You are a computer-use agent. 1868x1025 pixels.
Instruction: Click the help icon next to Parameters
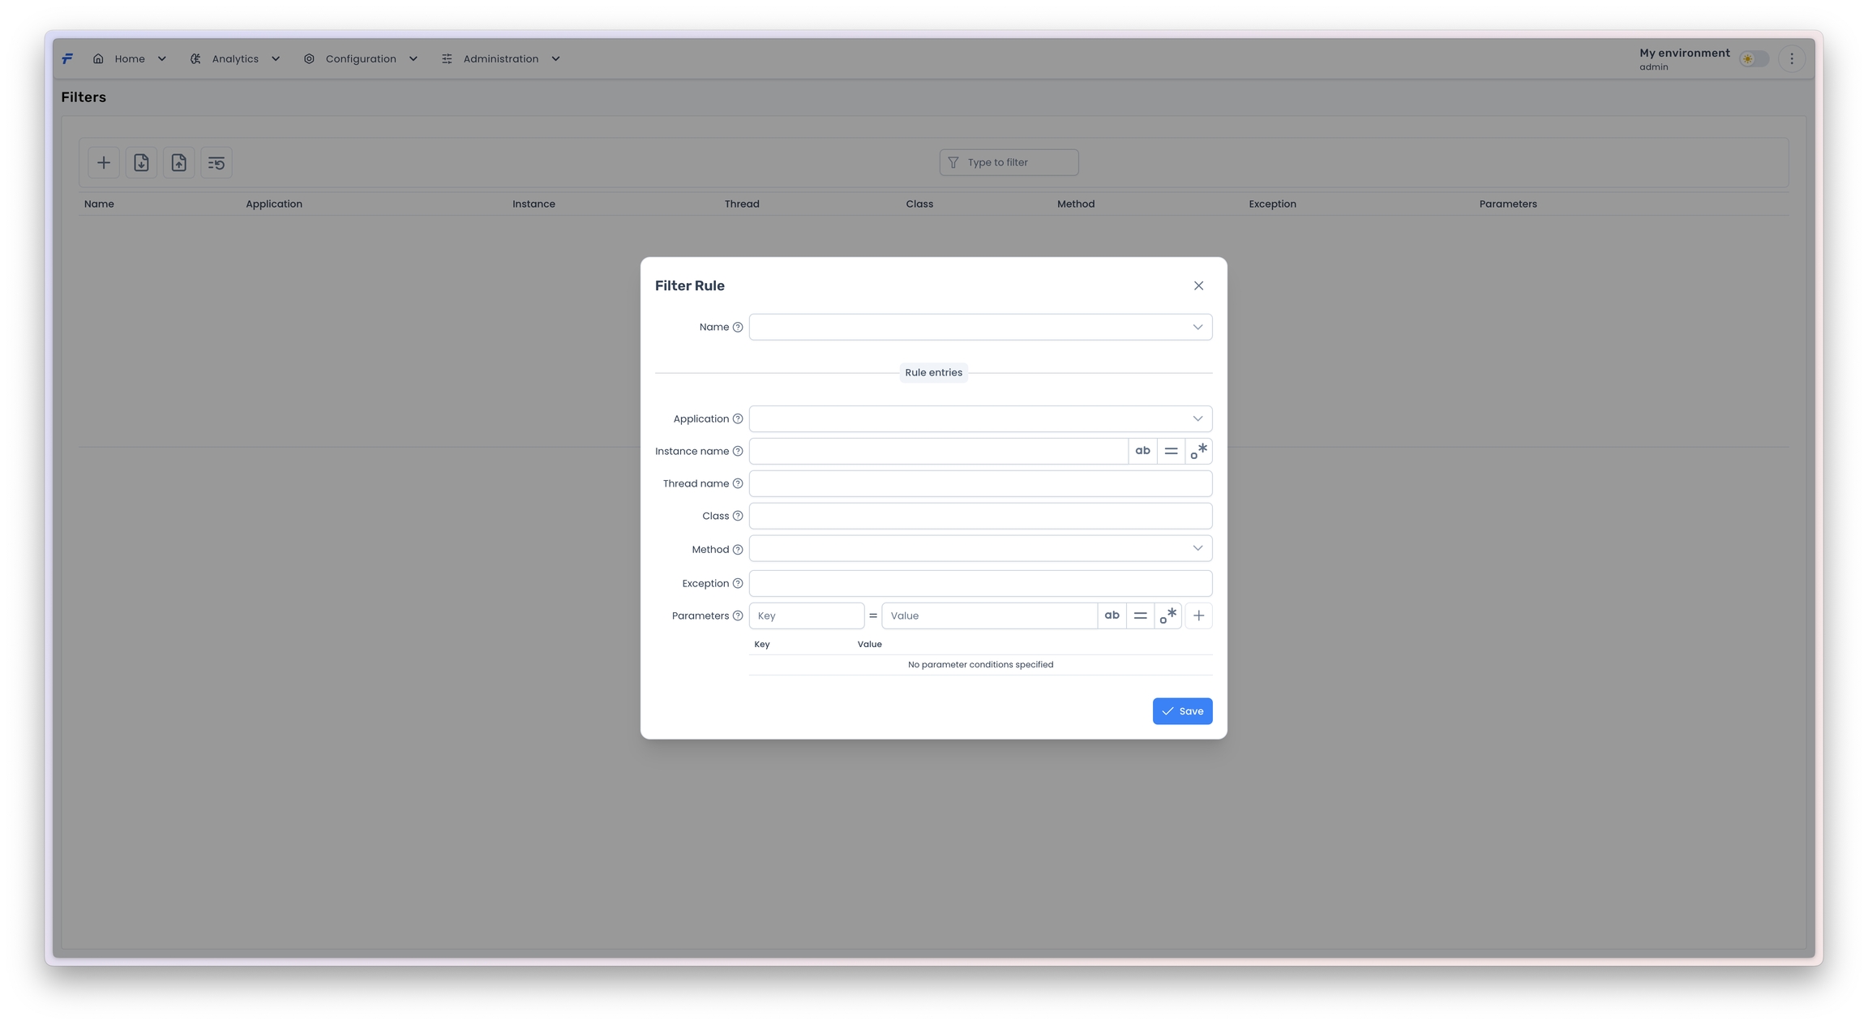point(737,616)
